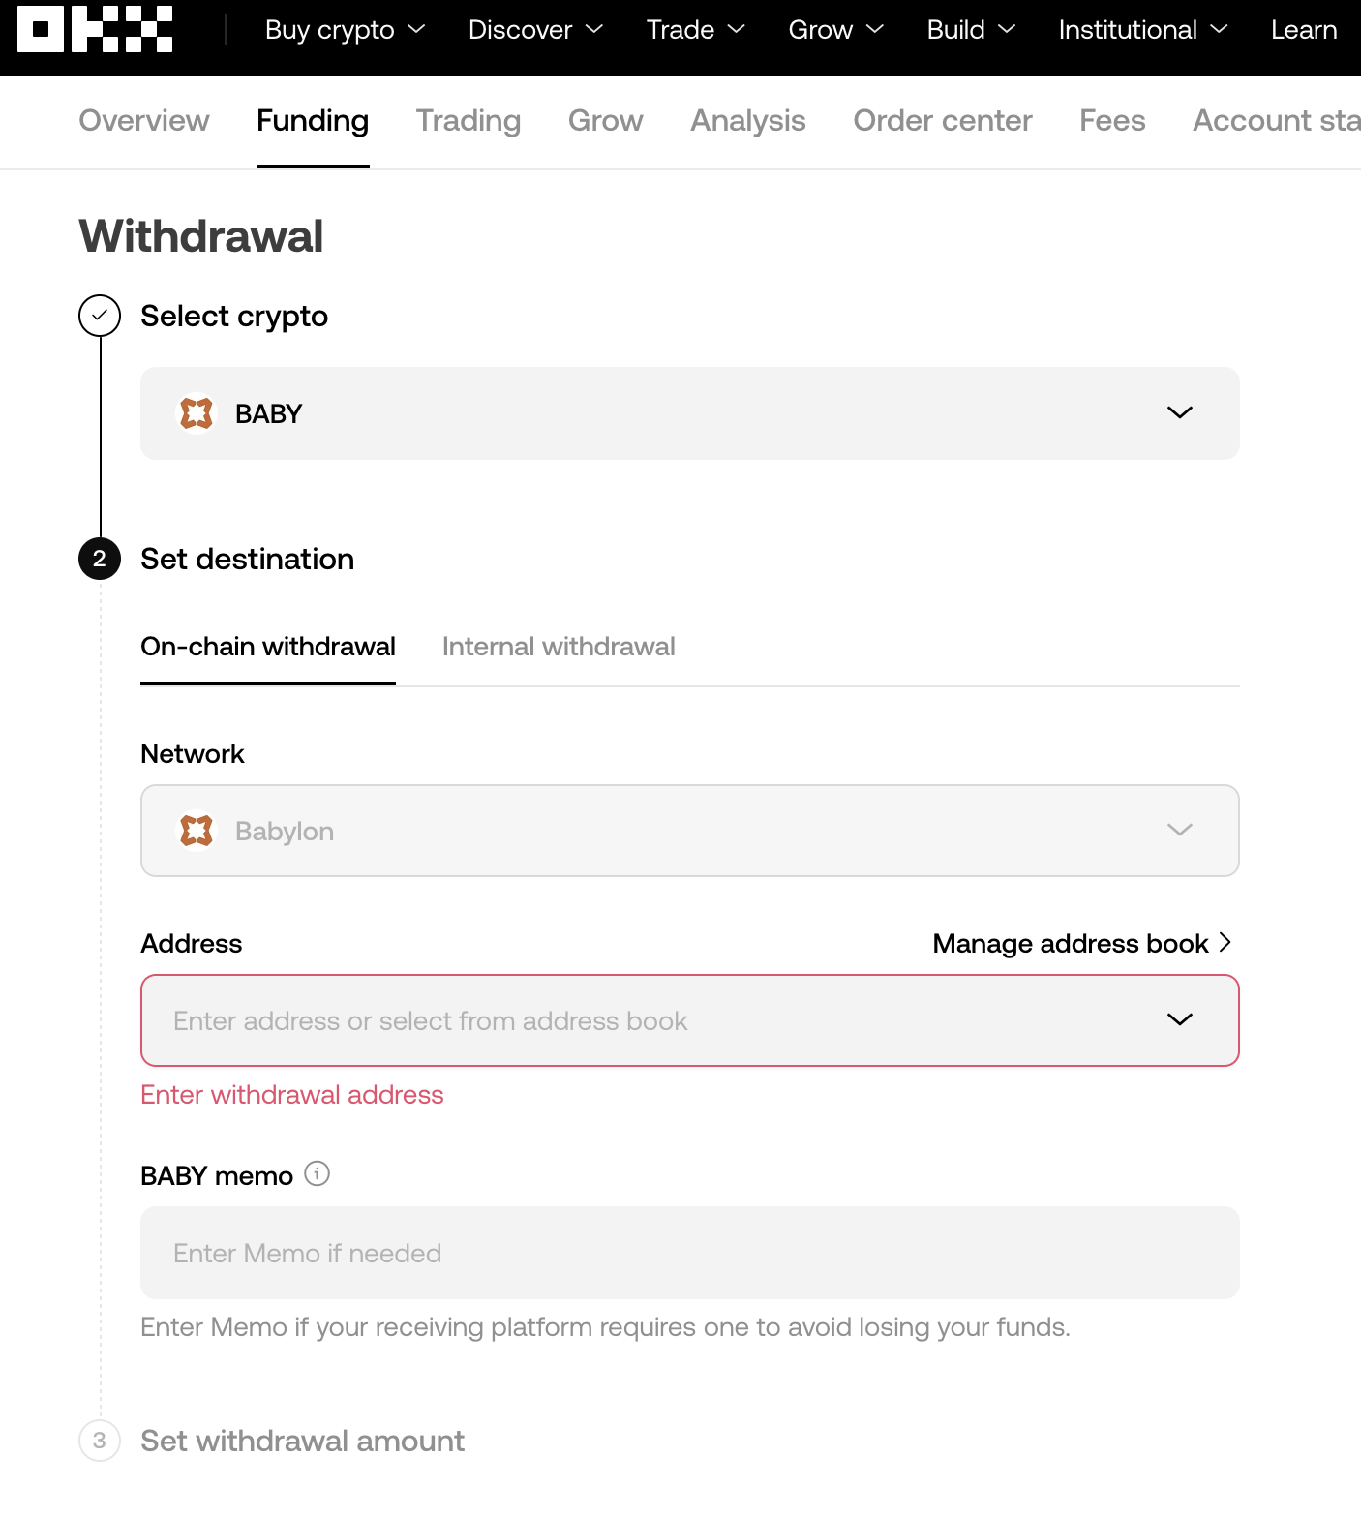Focus the withdrawal address input field
This screenshot has height=1518, width=1361.
click(690, 1020)
